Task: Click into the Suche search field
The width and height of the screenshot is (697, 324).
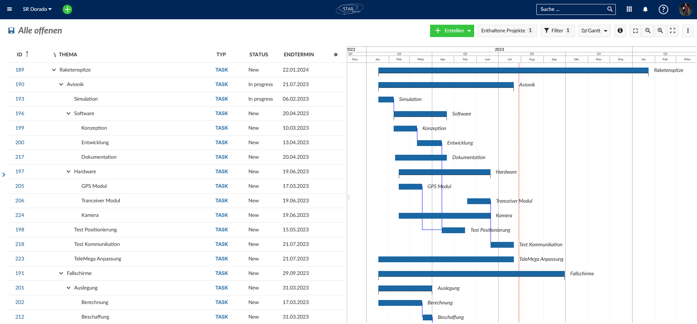Action: [x=572, y=9]
